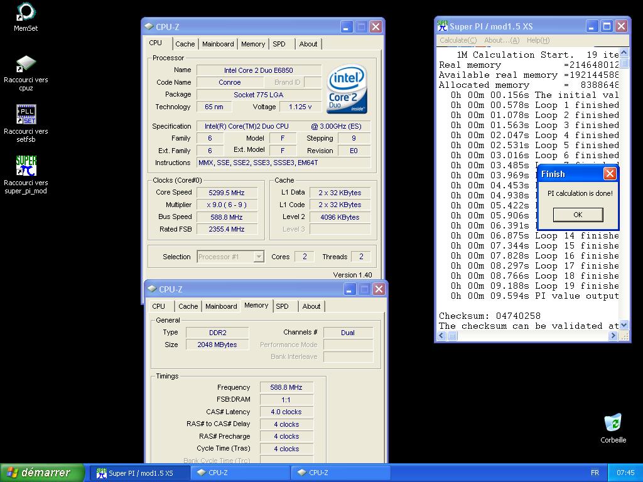The height and width of the screenshot is (482, 643).
Task: Switch to Mainboard tab in top CPU-Z window
Action: coord(218,44)
